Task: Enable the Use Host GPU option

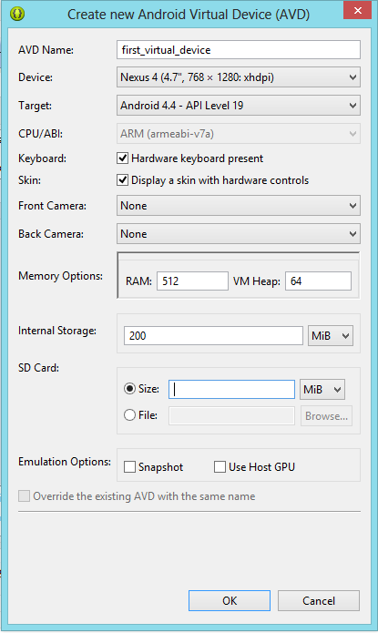Action: click(220, 467)
